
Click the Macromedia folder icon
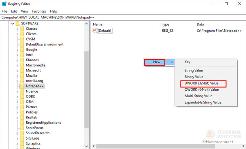[22, 65]
